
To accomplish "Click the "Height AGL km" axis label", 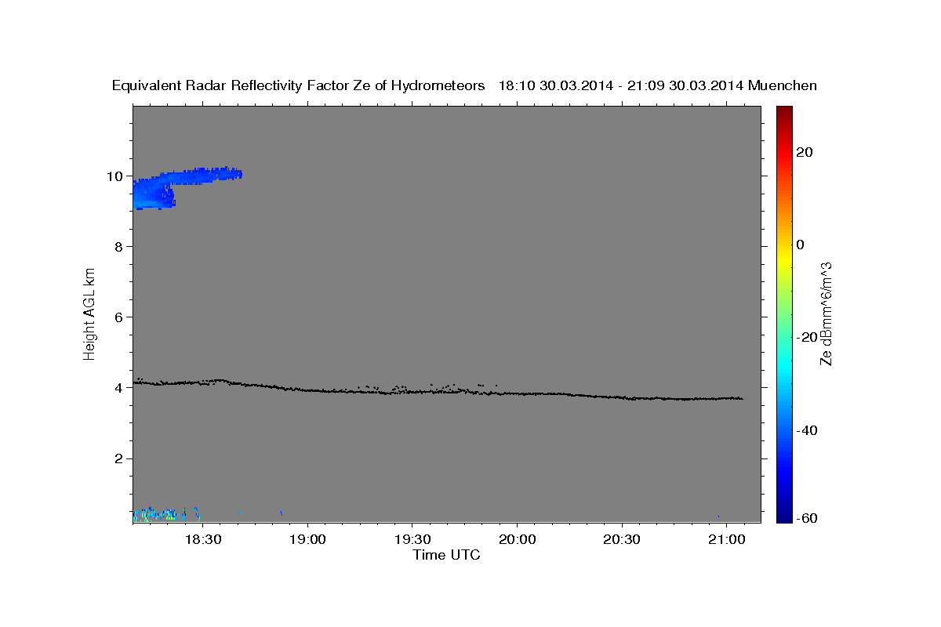I will click(89, 313).
